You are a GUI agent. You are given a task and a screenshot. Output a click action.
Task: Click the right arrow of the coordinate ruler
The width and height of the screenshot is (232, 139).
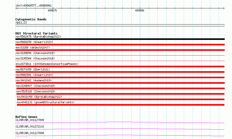tap(224, 8)
